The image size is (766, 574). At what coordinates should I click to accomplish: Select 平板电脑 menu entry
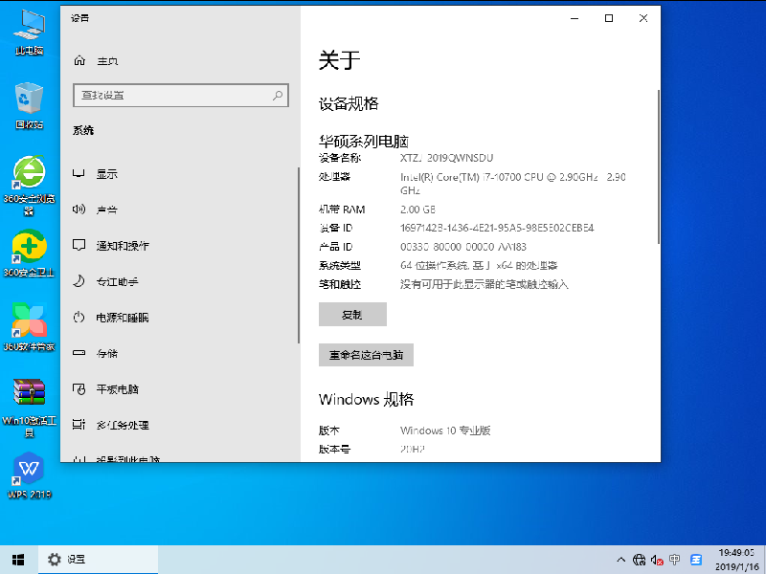click(x=117, y=389)
